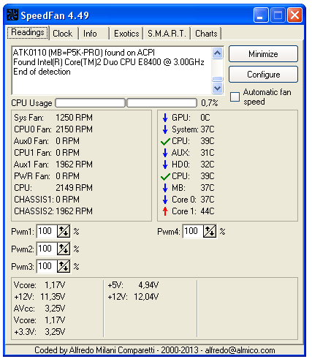Switch to the Readings tab
Viewport: 312px width, 359px height.
28,33
